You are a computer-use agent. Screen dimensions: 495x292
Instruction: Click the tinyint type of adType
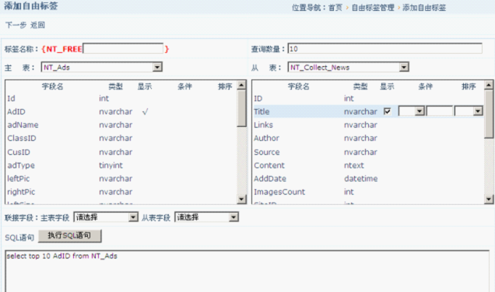click(111, 165)
